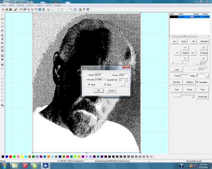Click the bottom-most left sidebar icon
Image resolution: width=212 pixels, height=169 pixels.
2,105
